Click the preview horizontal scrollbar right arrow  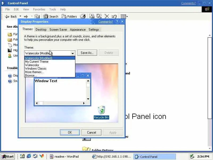pyautogui.click(x=84, y=103)
